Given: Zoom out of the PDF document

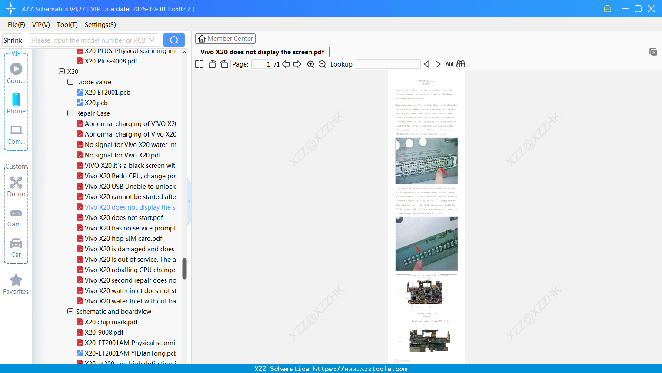Looking at the screenshot, I should point(322,64).
